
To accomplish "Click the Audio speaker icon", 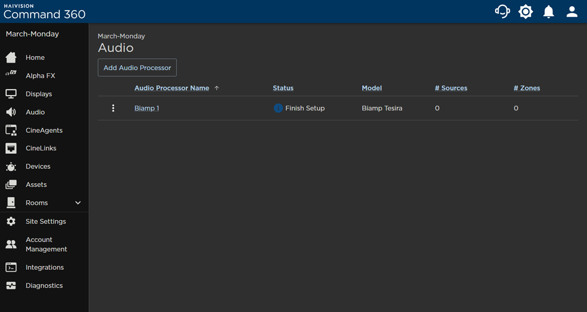I will coord(11,112).
